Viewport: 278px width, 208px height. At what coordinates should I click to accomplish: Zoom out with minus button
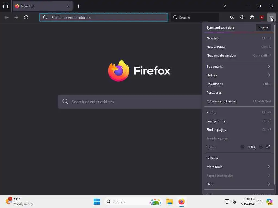click(242, 147)
